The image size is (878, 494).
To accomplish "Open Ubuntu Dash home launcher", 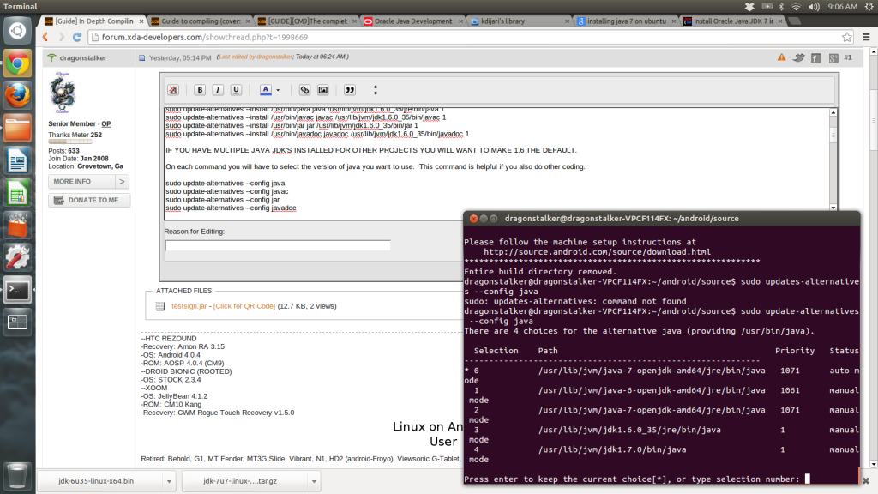I will [17, 30].
